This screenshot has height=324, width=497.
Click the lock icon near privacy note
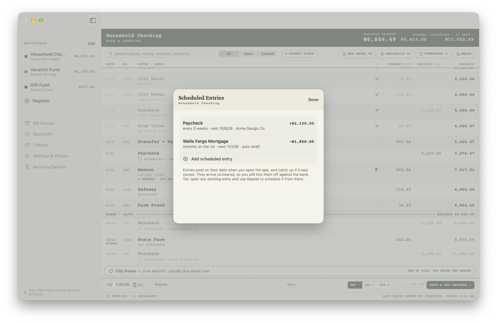point(25,292)
